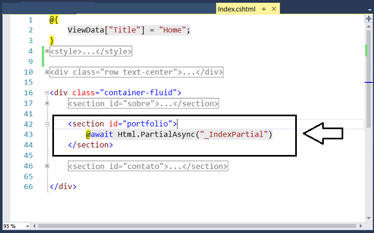This screenshot has width=374, height=233.
Task: Expand the contato section
Action: (47, 166)
